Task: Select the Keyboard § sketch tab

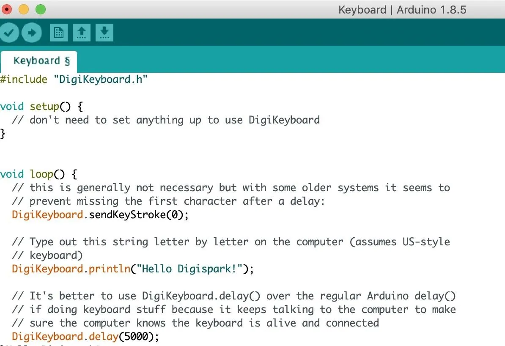Action: [x=39, y=61]
